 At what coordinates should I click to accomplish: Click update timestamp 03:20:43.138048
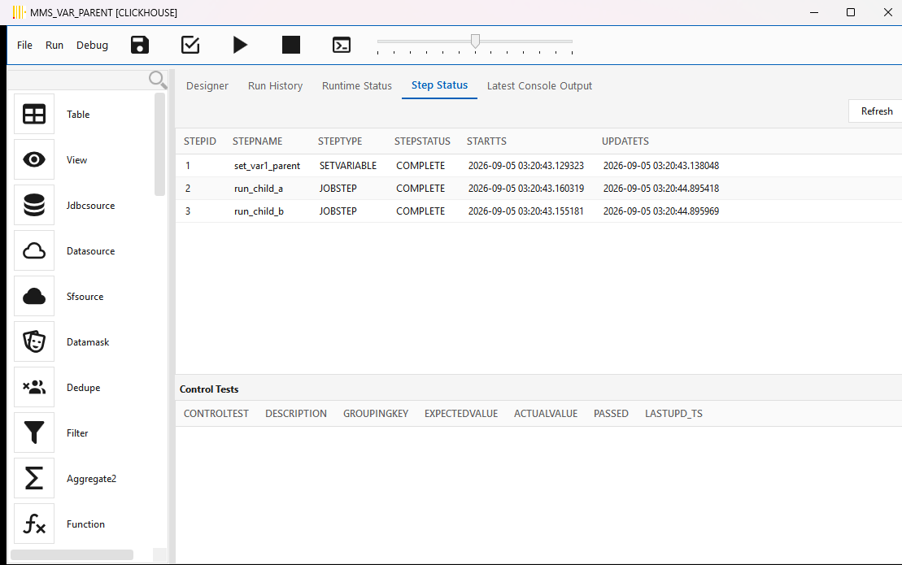pyautogui.click(x=661, y=166)
